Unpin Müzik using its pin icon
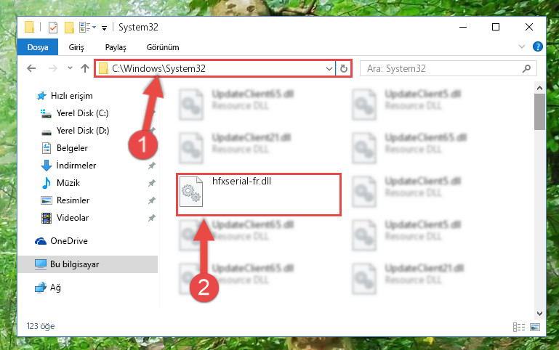The width and height of the screenshot is (559, 350). click(x=151, y=183)
